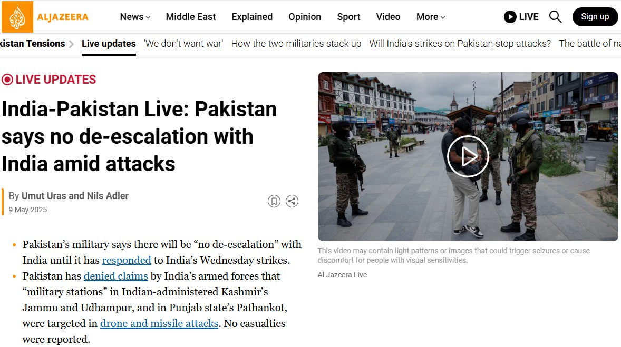The image size is (621, 347).
Task: Open the 'denied claims' link
Action: (115, 276)
